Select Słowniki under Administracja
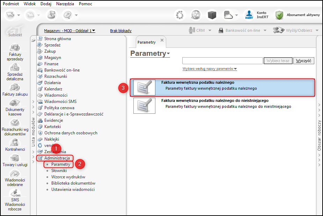This screenshot has width=323, height=216. (x=59, y=171)
